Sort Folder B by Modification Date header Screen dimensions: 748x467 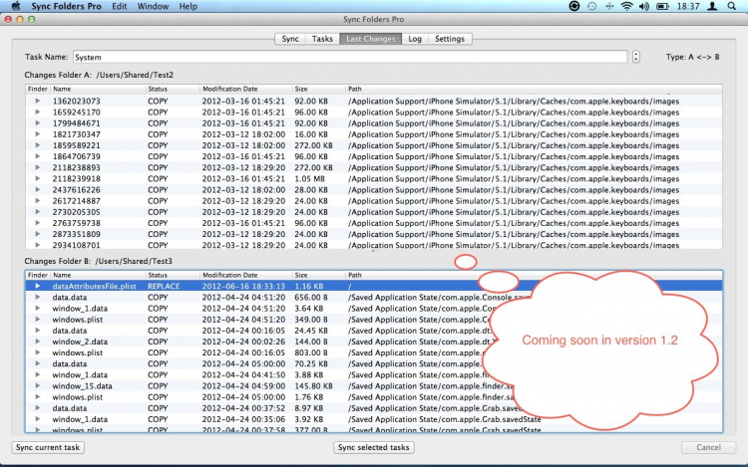point(245,275)
